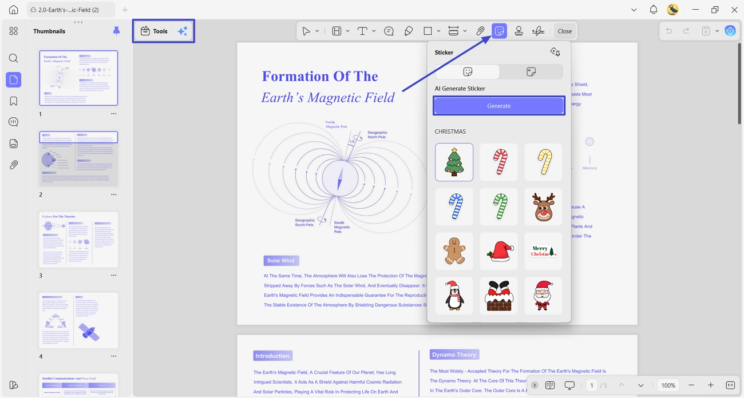Click the Generate sticker button
Image resolution: width=744 pixels, height=398 pixels.
pos(499,106)
